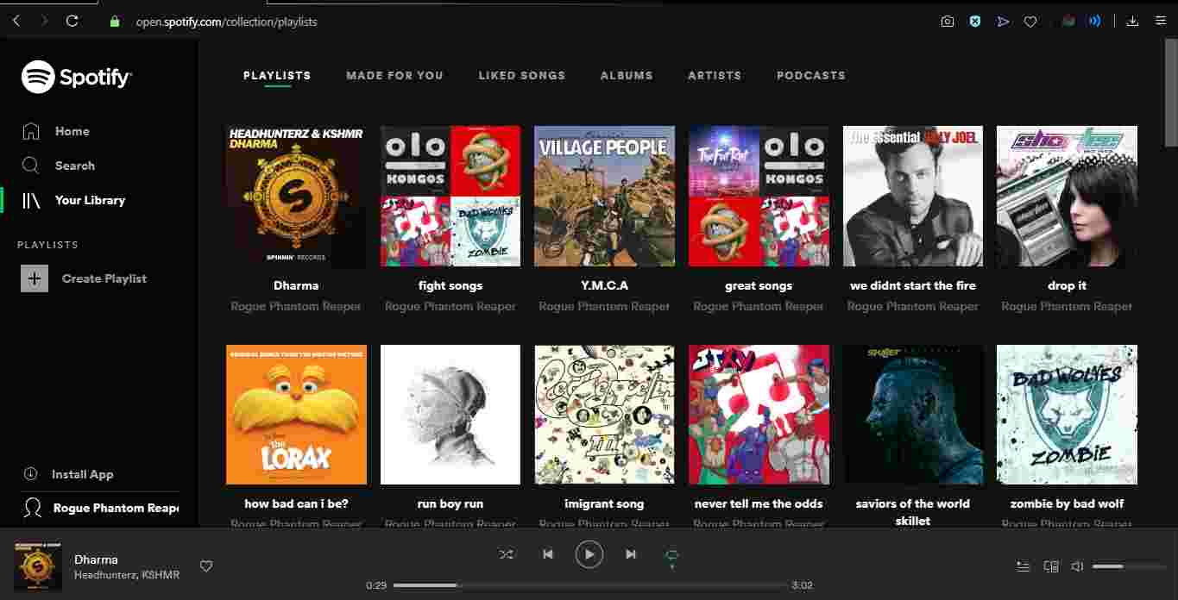Viewport: 1178px width, 600px height.
Task: Open the how bad can i be cover
Action: coord(296,415)
